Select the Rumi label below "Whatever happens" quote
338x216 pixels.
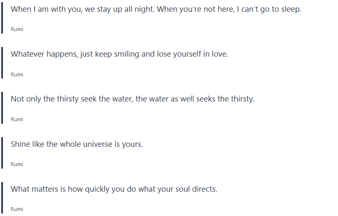17,74
